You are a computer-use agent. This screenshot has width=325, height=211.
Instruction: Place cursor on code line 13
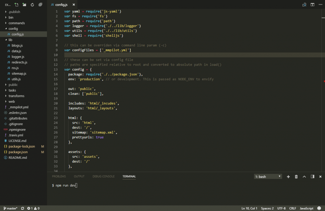78,69
